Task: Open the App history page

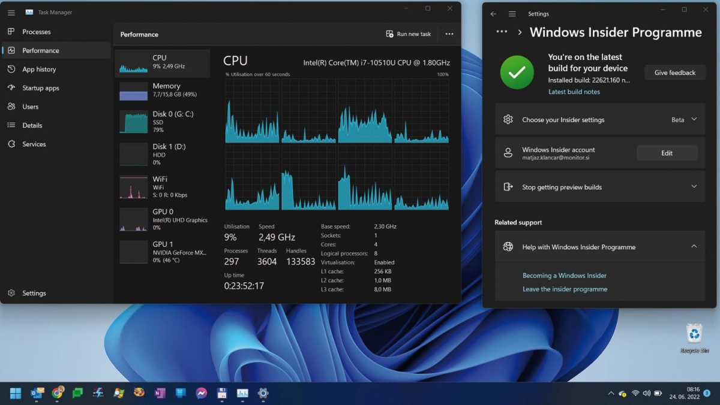Action: pyautogui.click(x=56, y=69)
